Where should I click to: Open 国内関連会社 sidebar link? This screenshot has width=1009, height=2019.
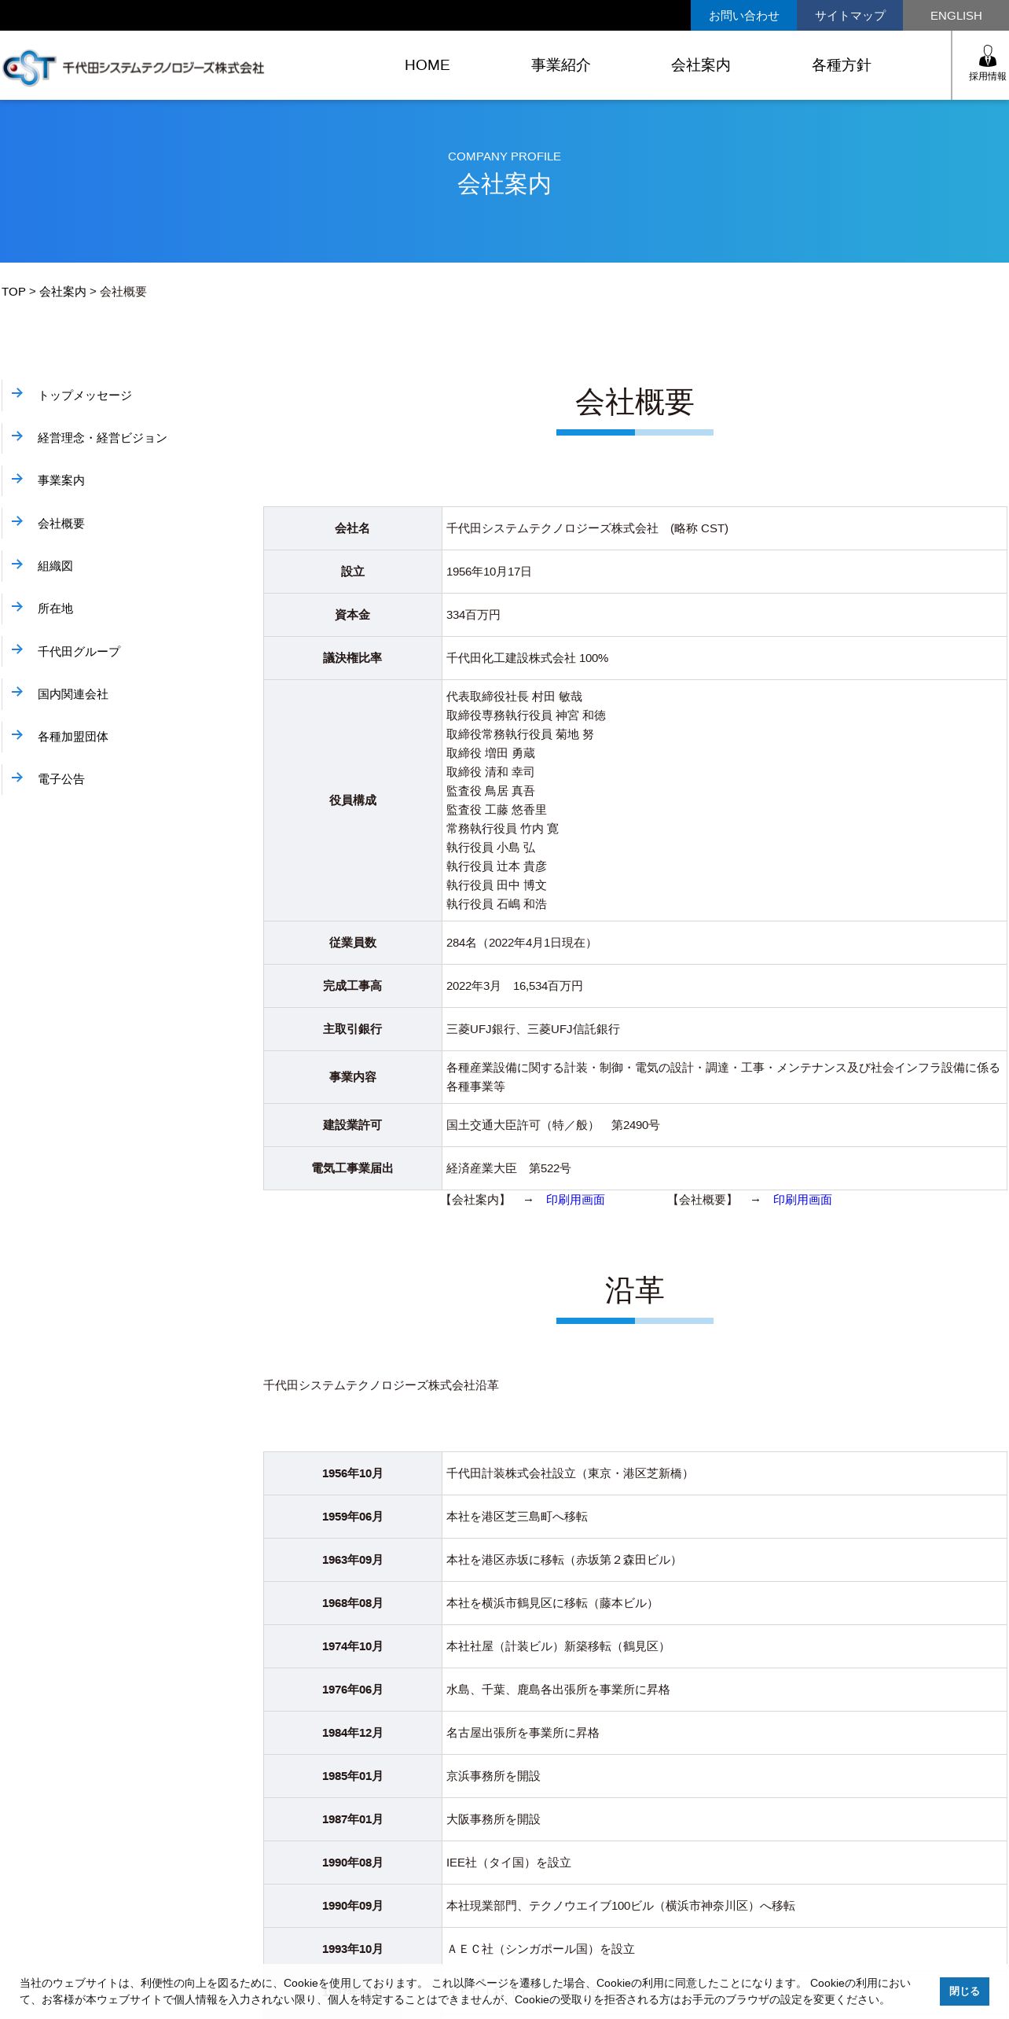[73, 694]
